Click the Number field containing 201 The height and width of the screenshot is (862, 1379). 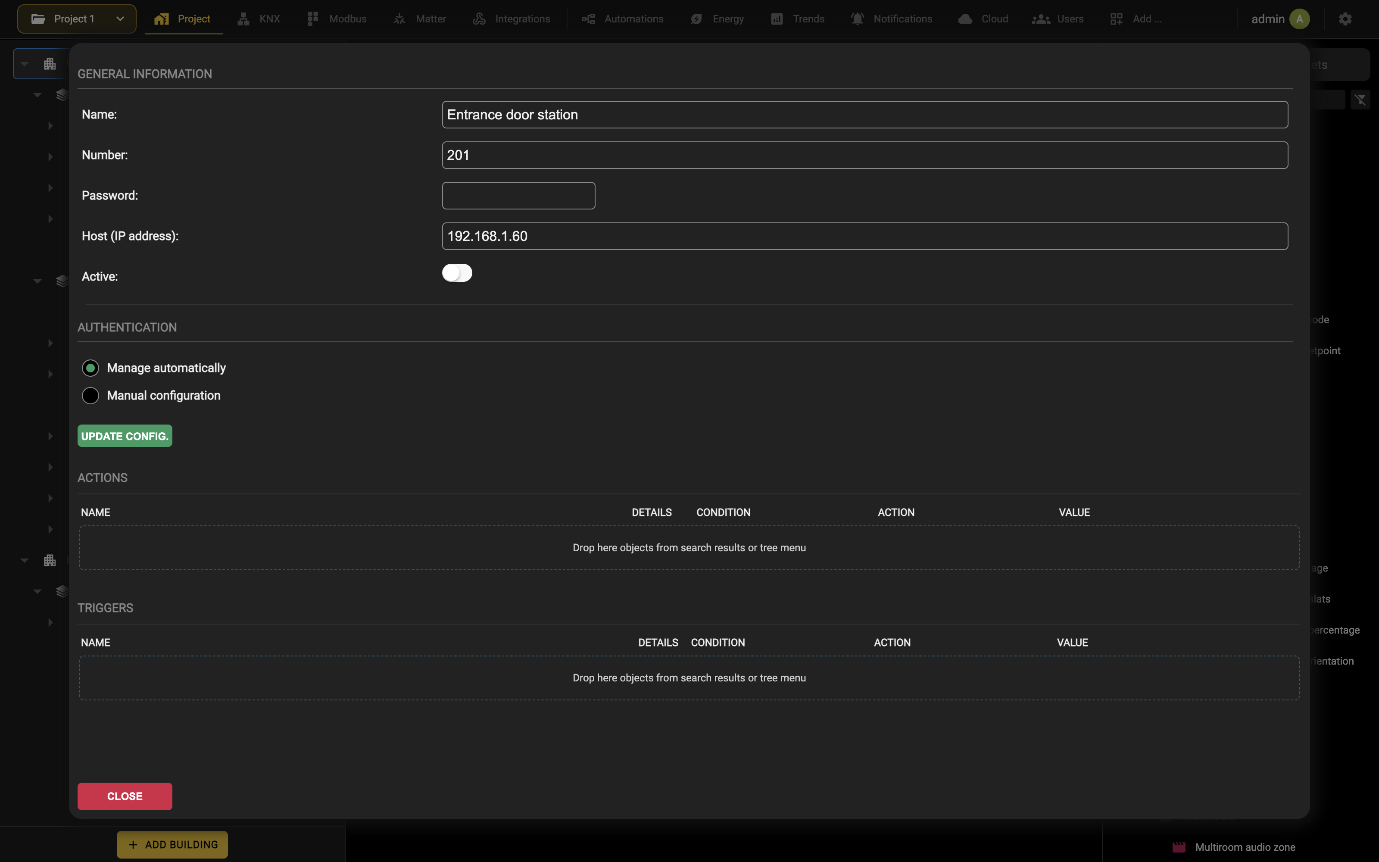coord(864,155)
